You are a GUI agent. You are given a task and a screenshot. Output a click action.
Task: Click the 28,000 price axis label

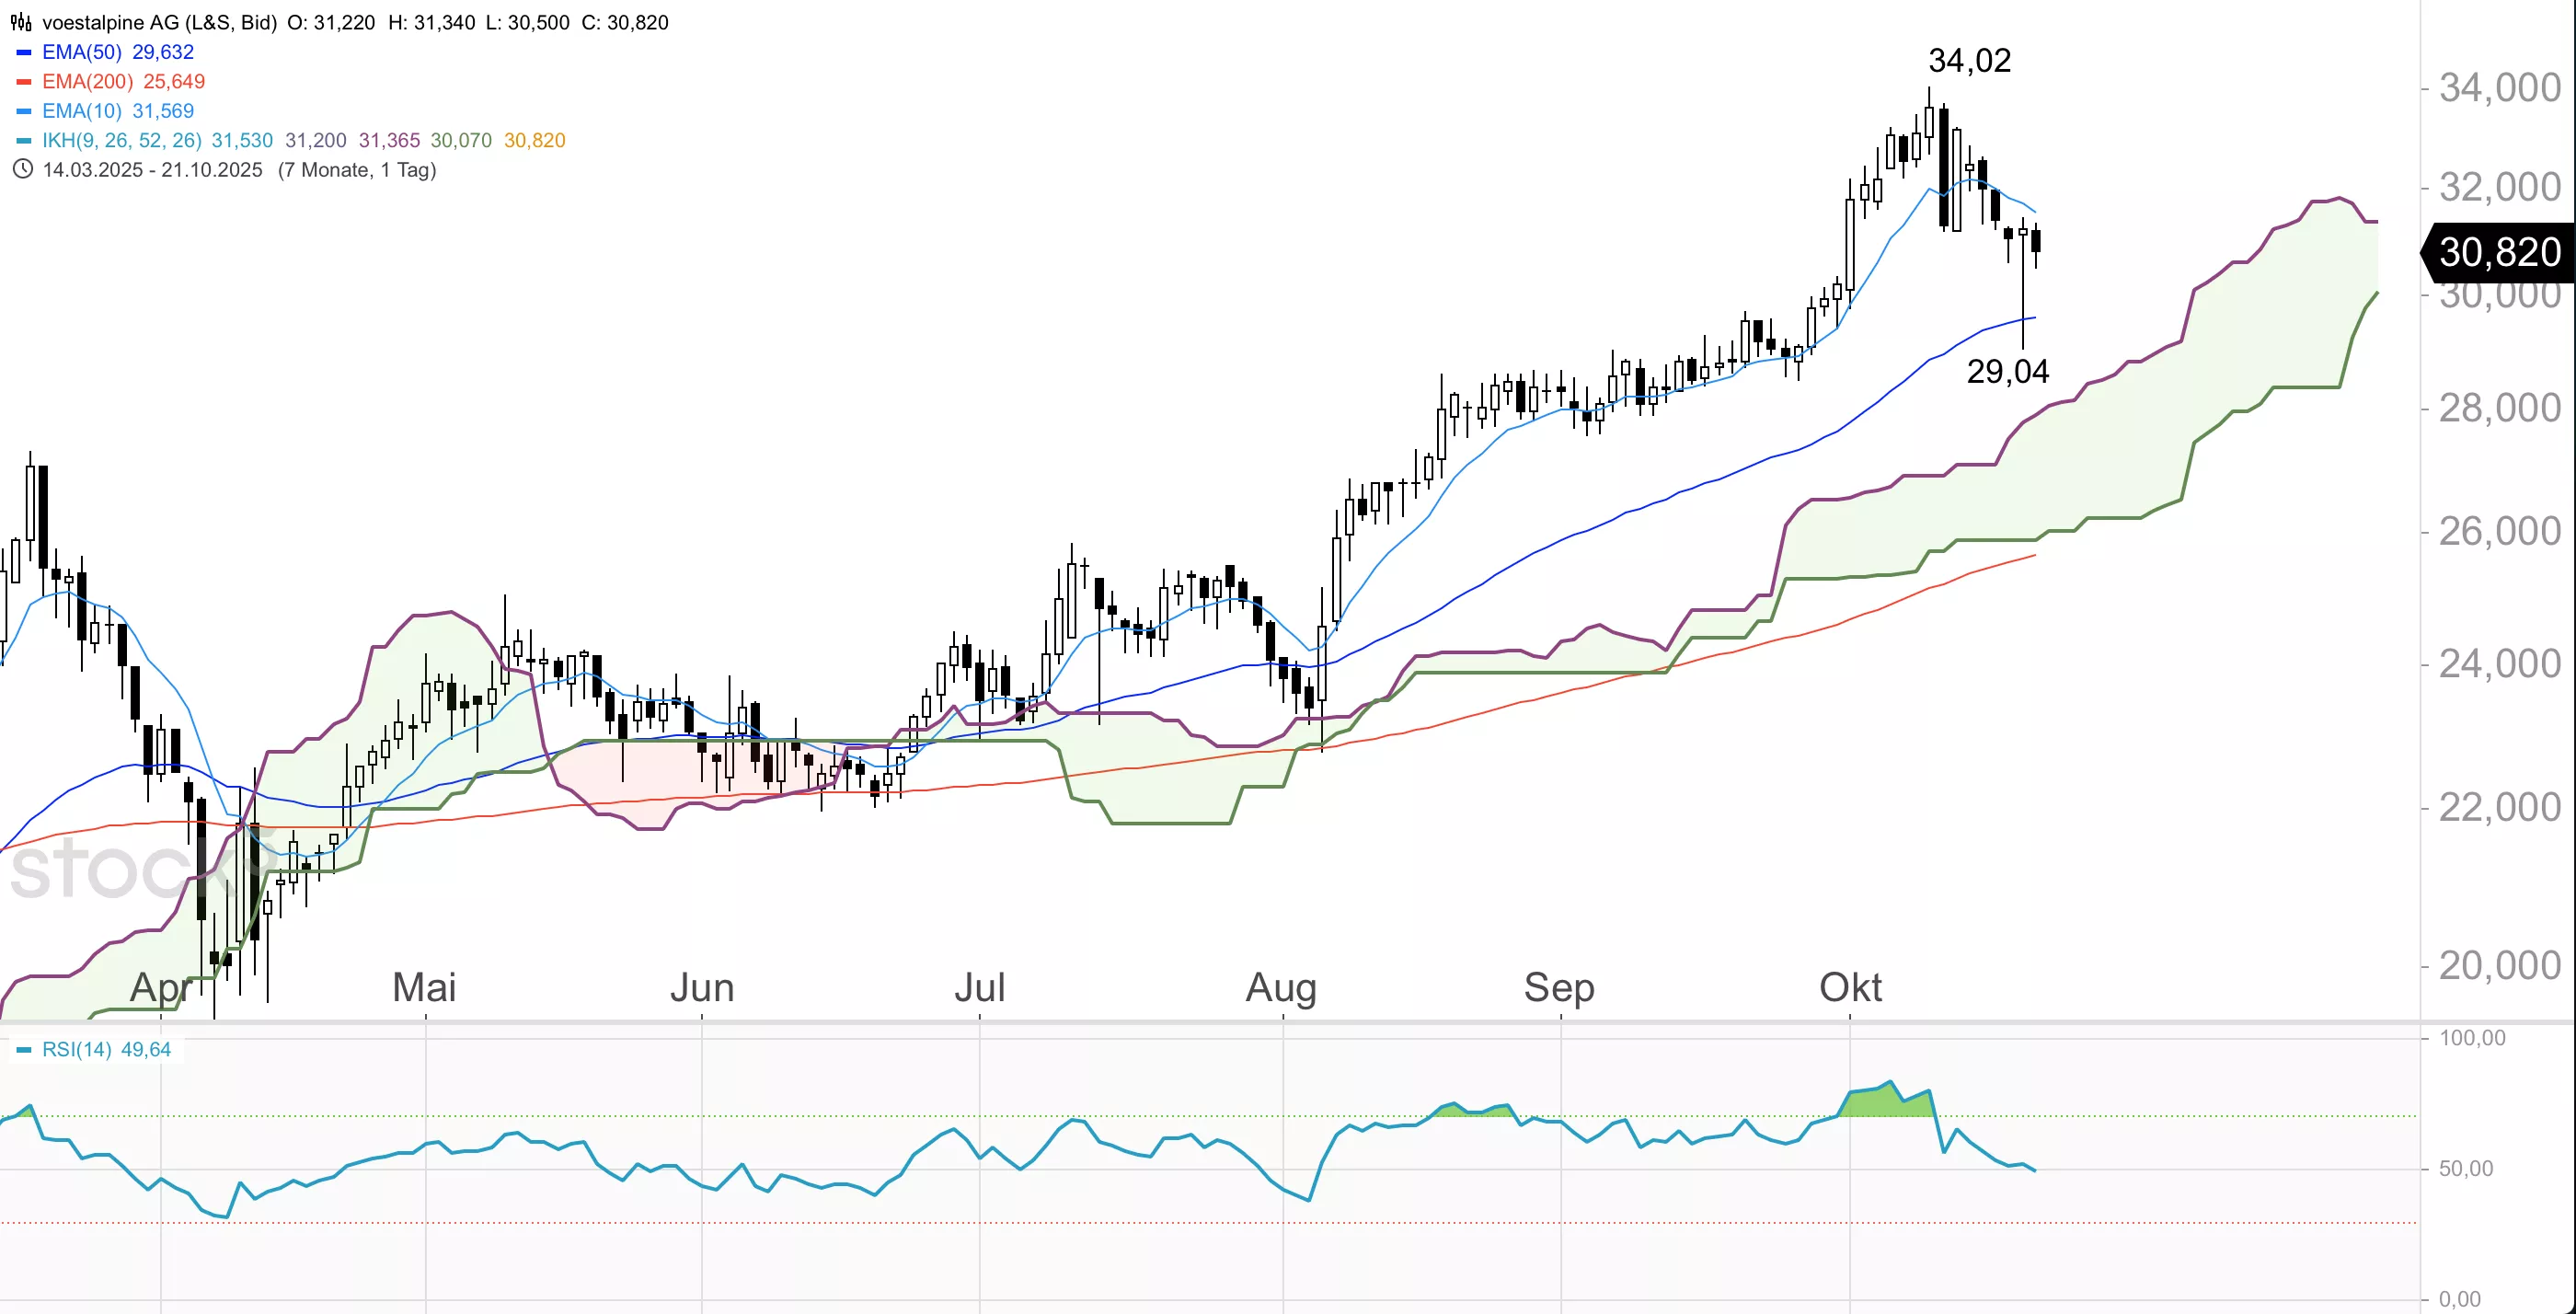2499,408
